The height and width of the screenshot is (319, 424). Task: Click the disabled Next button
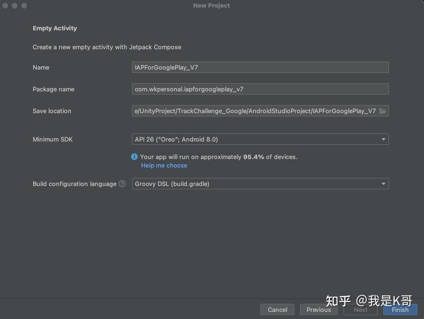point(360,310)
